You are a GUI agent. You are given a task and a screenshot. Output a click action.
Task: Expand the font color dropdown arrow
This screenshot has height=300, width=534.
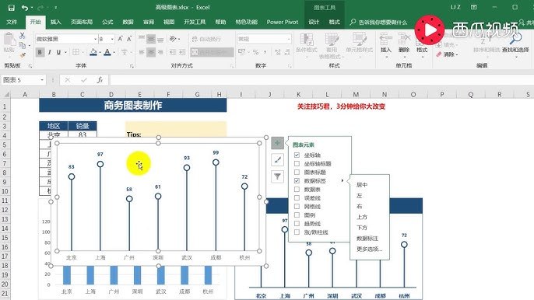[114, 52]
